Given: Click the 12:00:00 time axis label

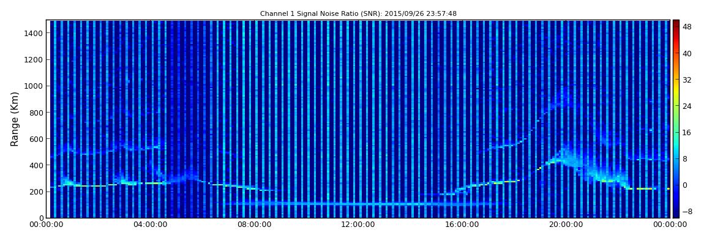Looking at the screenshot, I should (358, 225).
